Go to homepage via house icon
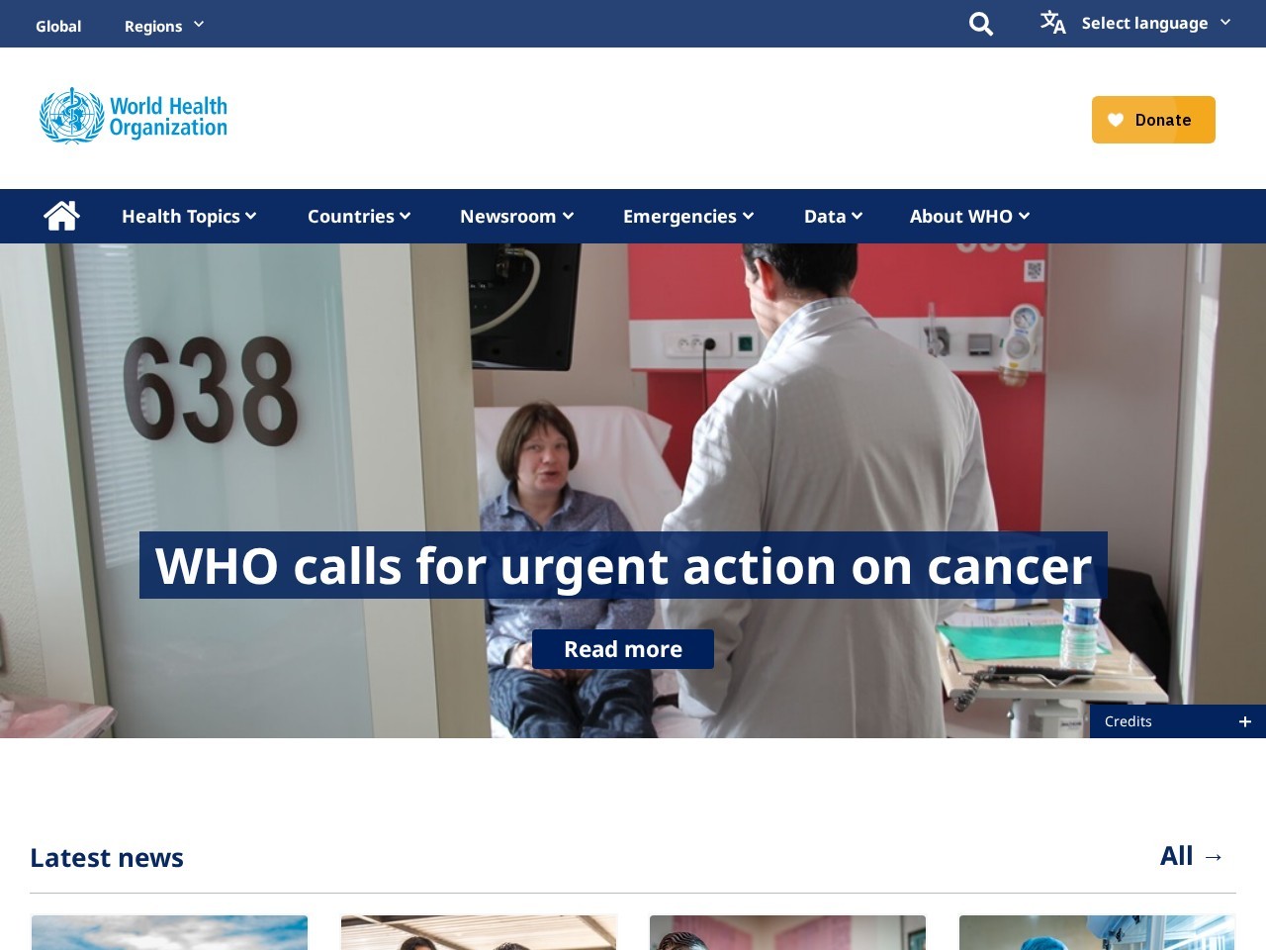The width and height of the screenshot is (1266, 950). click(x=61, y=216)
